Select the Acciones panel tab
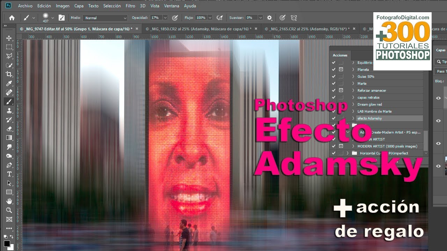 pyautogui.click(x=340, y=55)
